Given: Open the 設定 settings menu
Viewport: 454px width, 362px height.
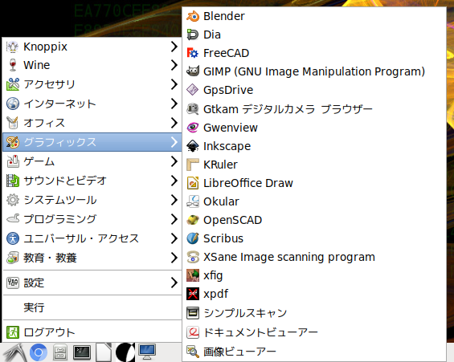Looking at the screenshot, I should tap(92, 283).
